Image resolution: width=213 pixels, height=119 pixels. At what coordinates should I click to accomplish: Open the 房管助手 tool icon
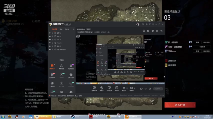pyautogui.click(x=62, y=67)
